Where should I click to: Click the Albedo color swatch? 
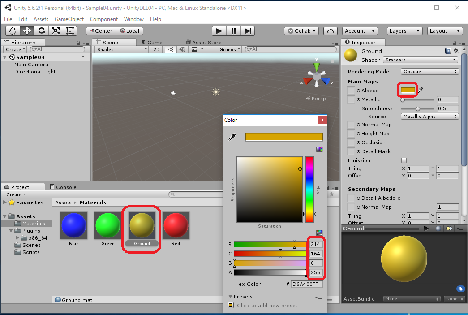(408, 91)
